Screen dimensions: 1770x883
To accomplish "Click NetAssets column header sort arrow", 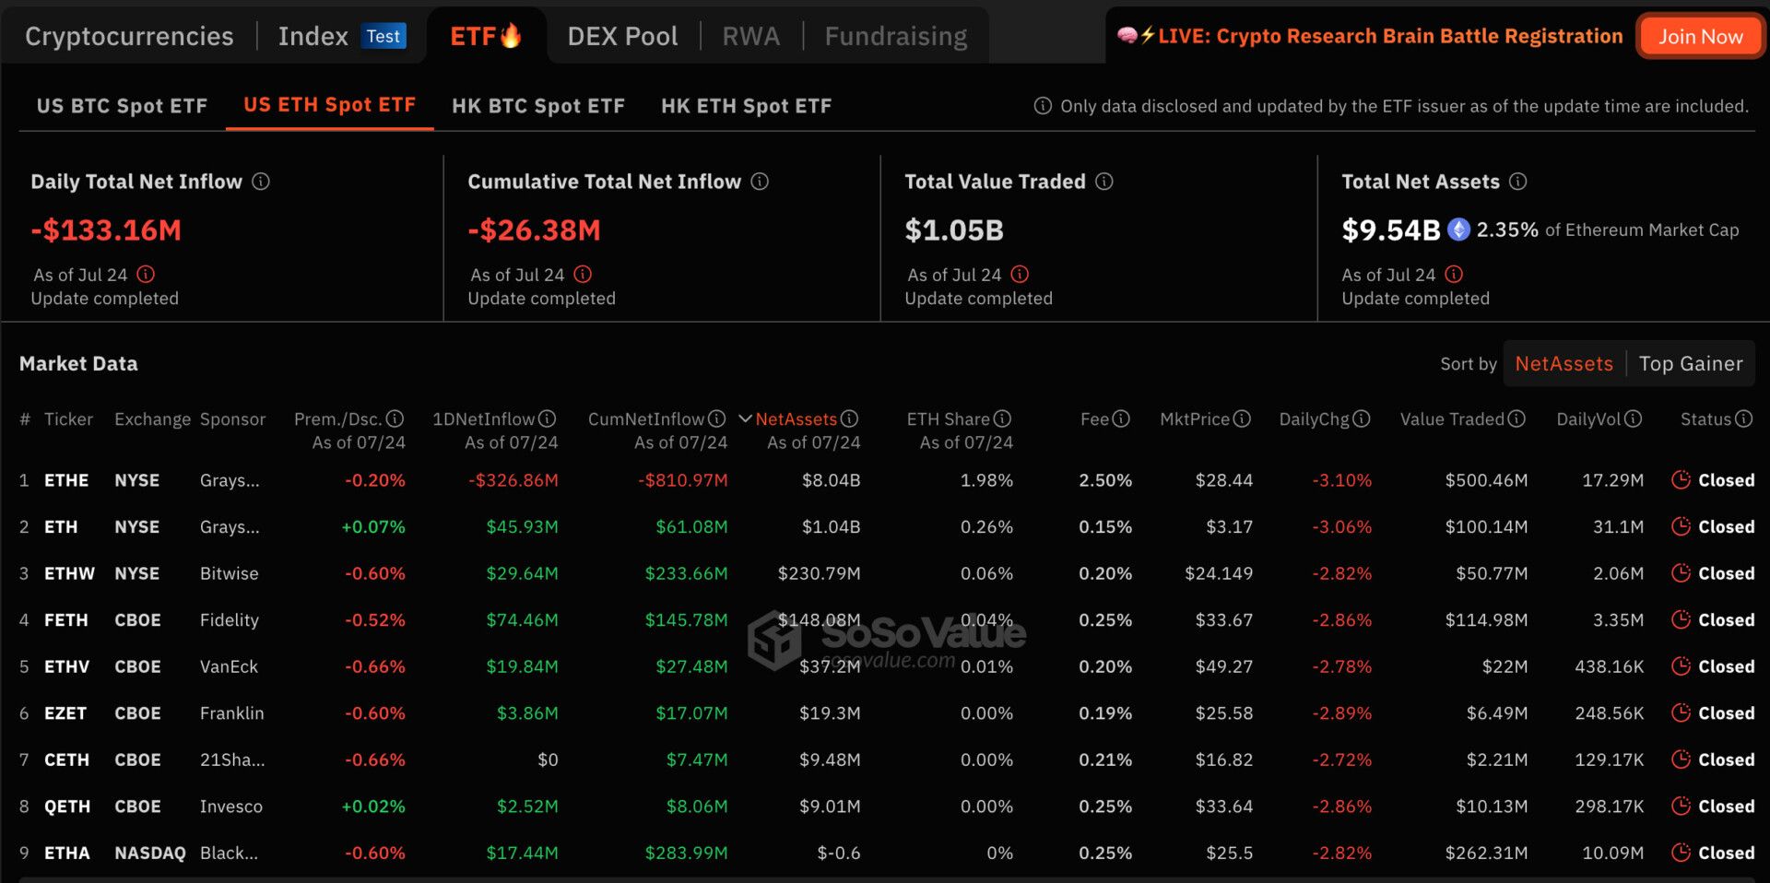I will click(x=745, y=419).
